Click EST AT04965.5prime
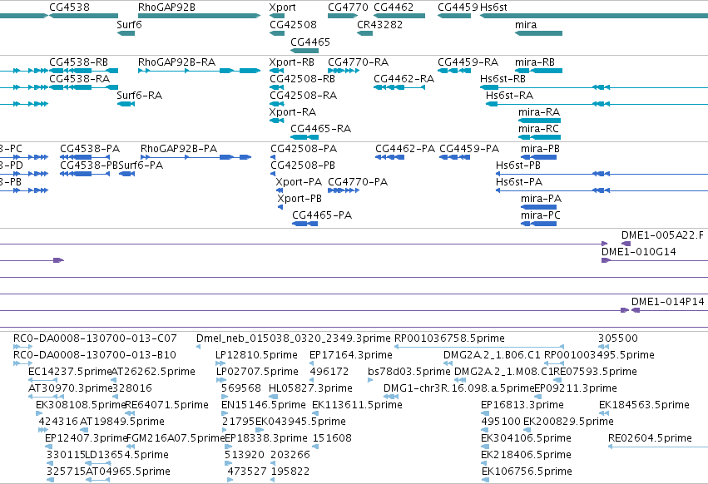The width and height of the screenshot is (708, 484). 128,472
